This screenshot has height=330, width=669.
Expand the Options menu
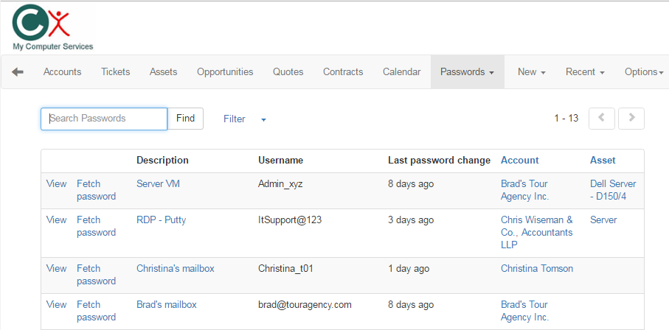pyautogui.click(x=643, y=72)
